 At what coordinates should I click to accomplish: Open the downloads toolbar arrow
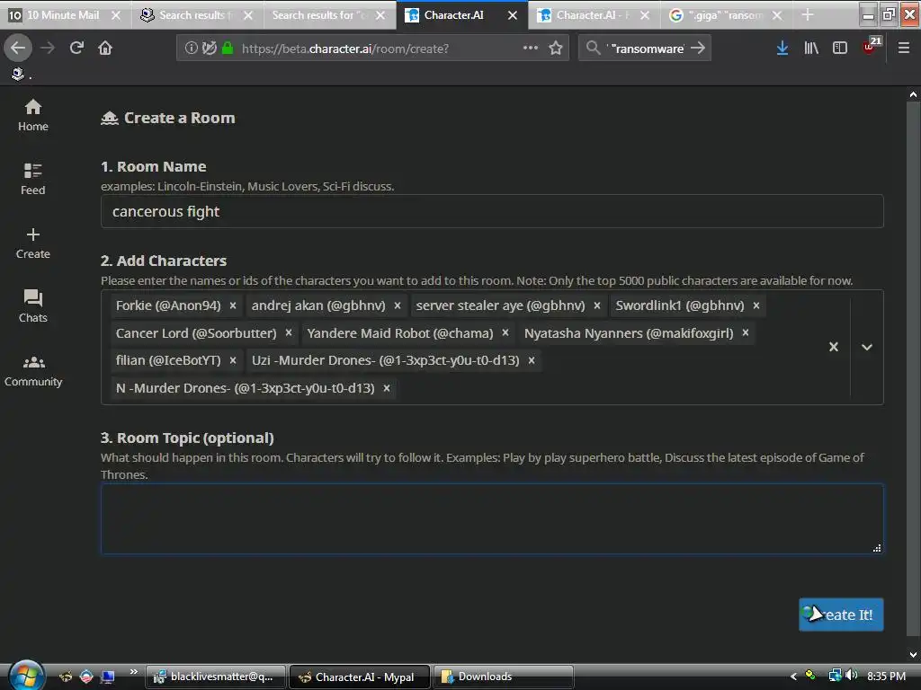pyautogui.click(x=782, y=49)
